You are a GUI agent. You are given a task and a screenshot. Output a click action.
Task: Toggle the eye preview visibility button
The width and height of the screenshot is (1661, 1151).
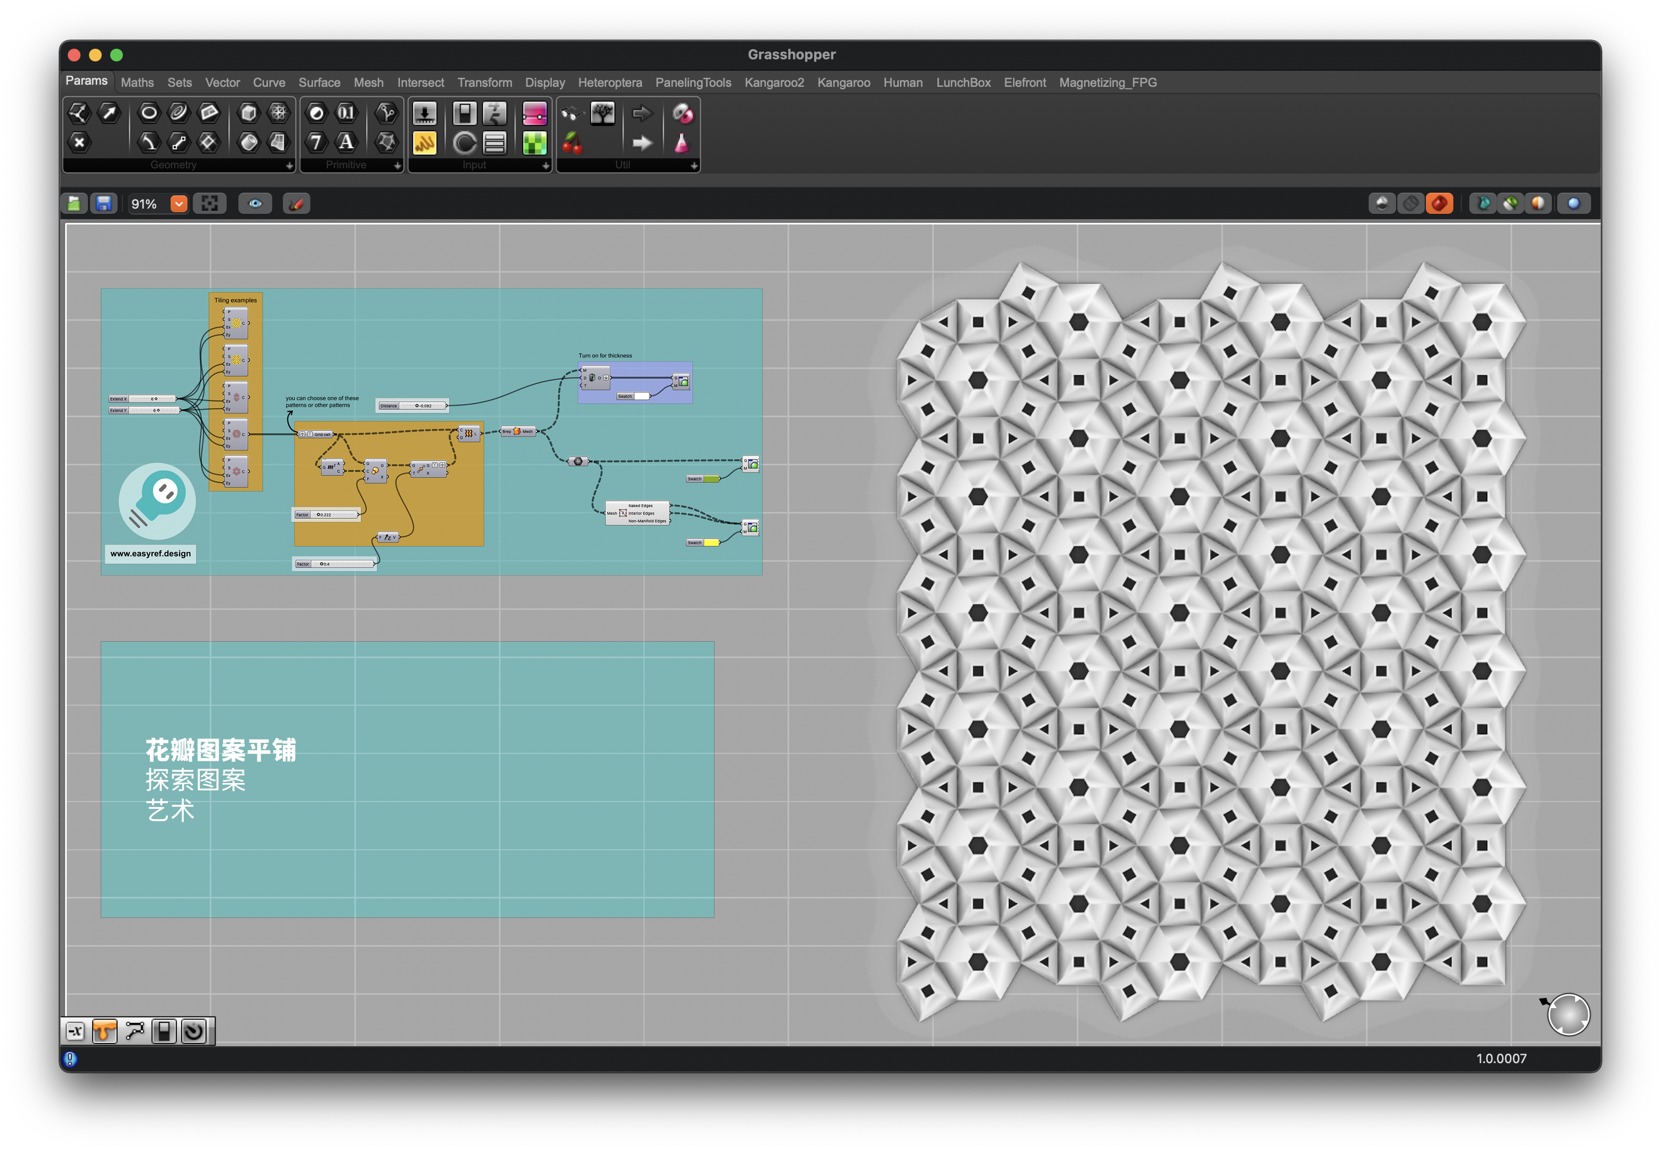coord(255,204)
